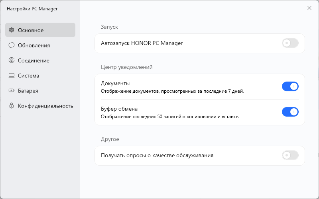Go to the Система settings section
This screenshot has width=319, height=199.
click(28, 76)
